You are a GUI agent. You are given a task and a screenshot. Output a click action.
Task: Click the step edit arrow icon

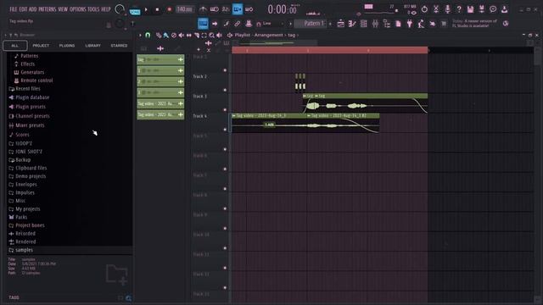click(x=215, y=24)
